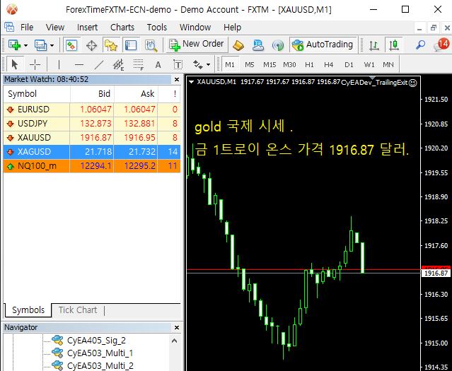Screen dimensions: 452x371
Task: Select the EURUSD row
Action: (x=92, y=110)
